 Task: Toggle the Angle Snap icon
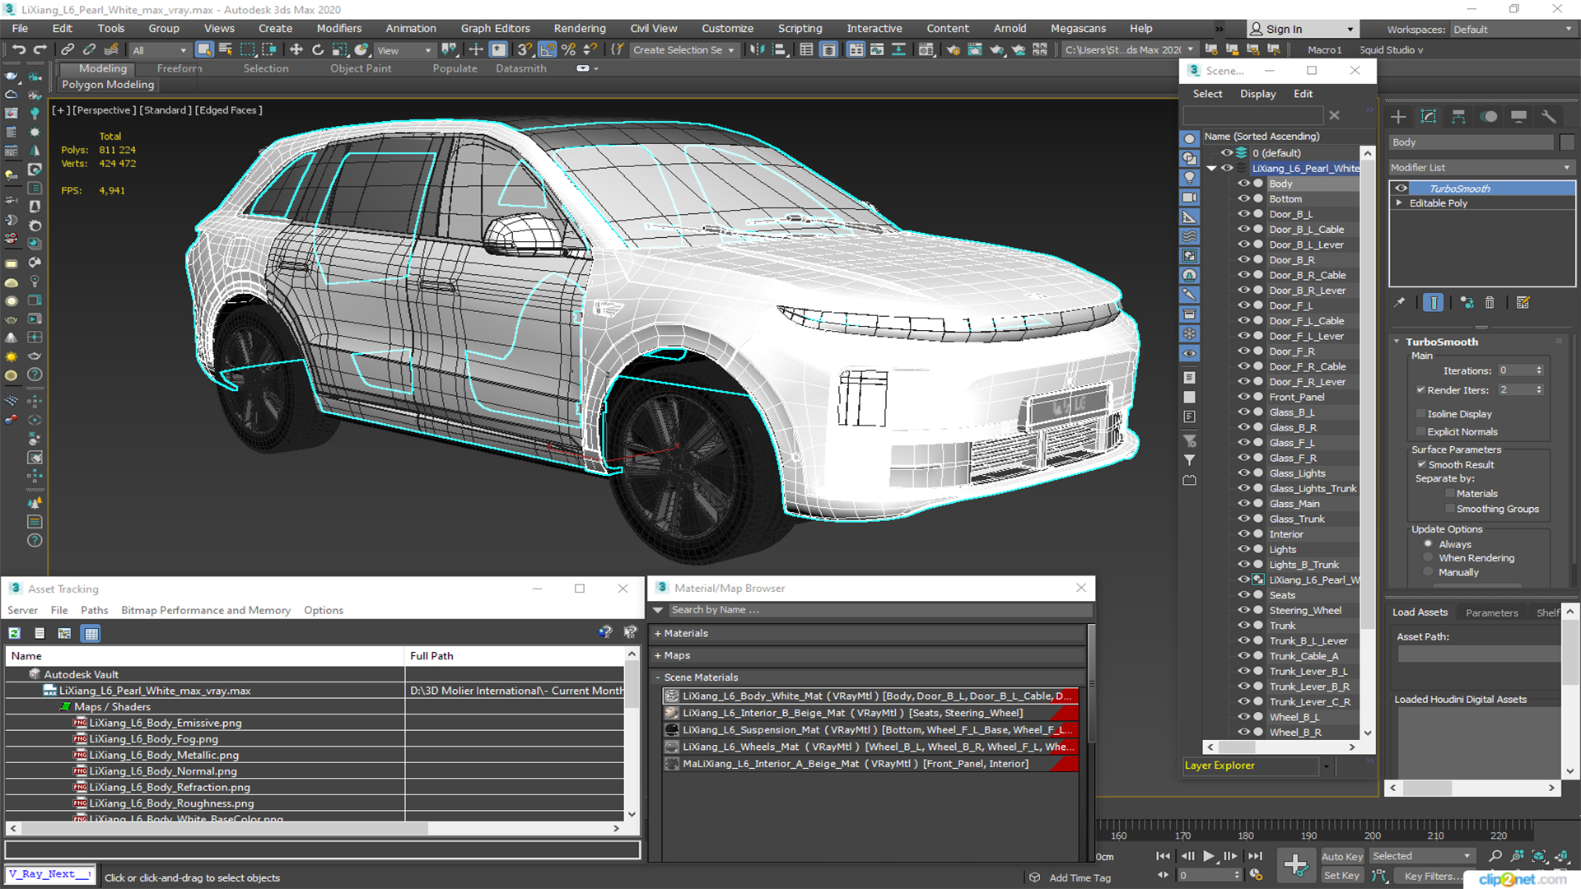coord(548,50)
